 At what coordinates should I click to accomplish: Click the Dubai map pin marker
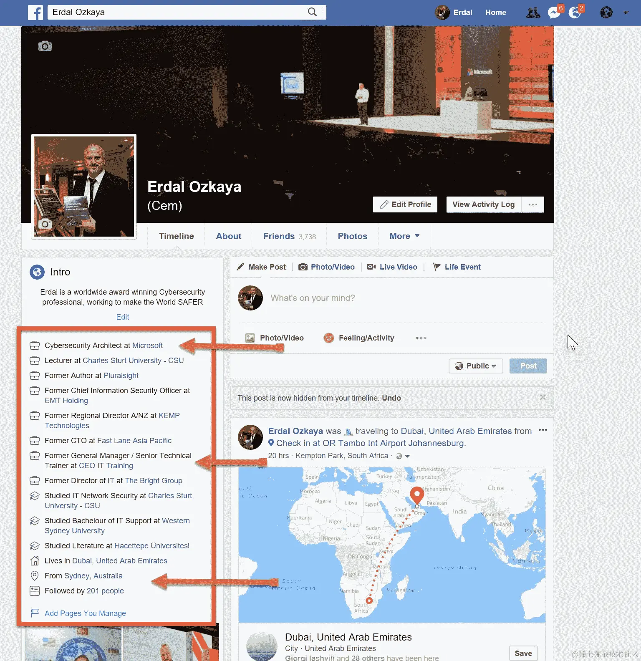417,496
